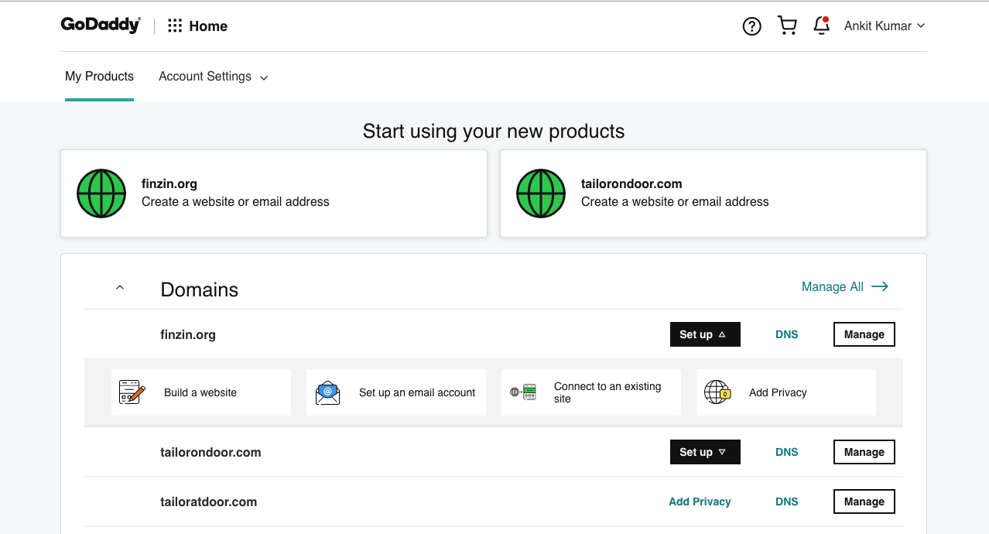Screen dimensions: 989x534
Task: Open the Ankit Kumar account dropdown
Action: point(884,26)
